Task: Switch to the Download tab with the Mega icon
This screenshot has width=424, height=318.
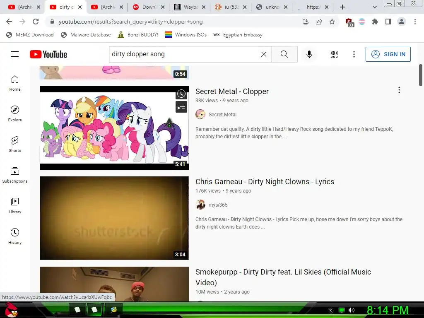Action: coord(149,7)
